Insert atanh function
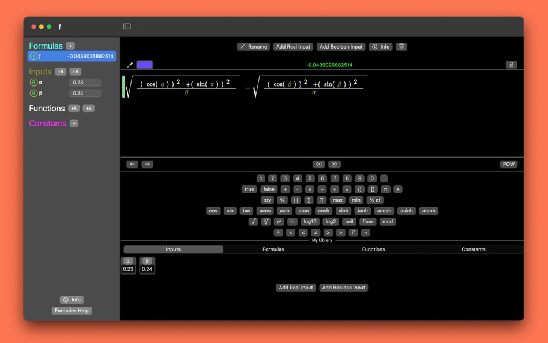This screenshot has width=548, height=343. (429, 211)
